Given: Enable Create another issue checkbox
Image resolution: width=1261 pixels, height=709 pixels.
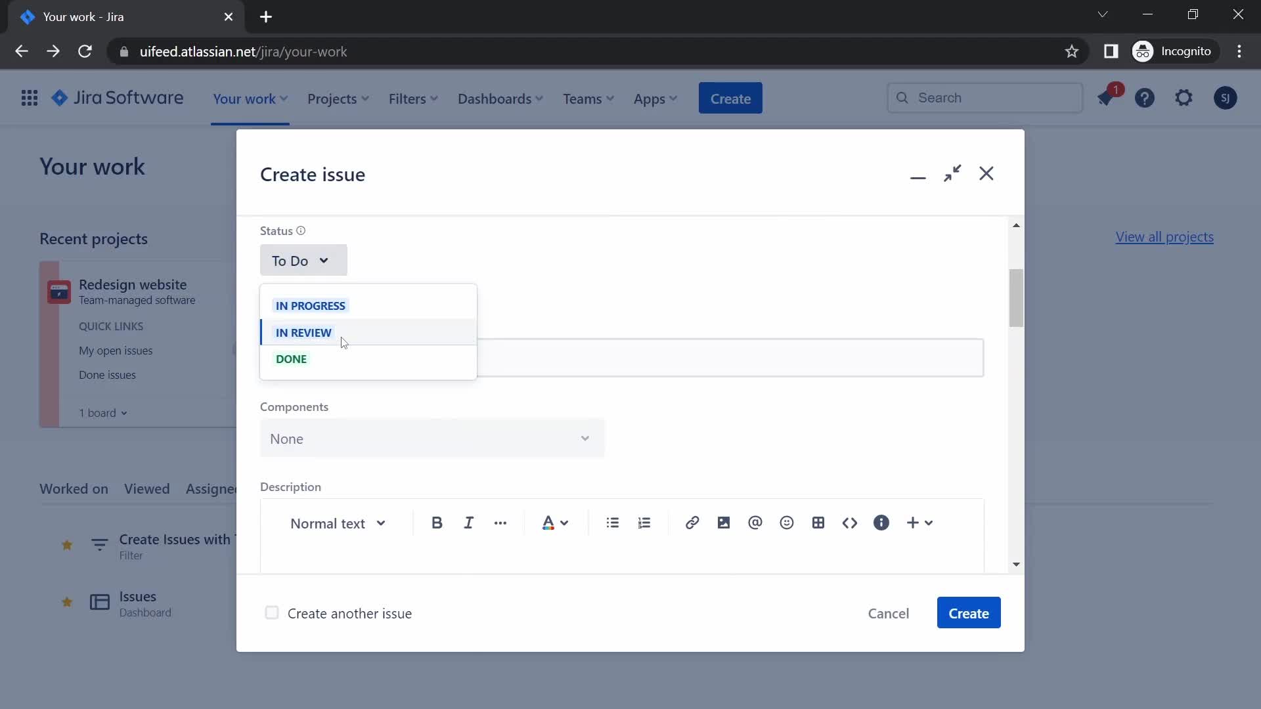Looking at the screenshot, I should coord(271,612).
